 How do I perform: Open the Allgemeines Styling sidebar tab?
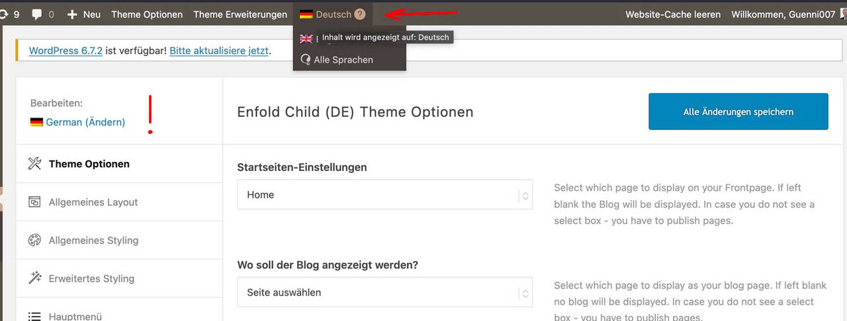119,240
